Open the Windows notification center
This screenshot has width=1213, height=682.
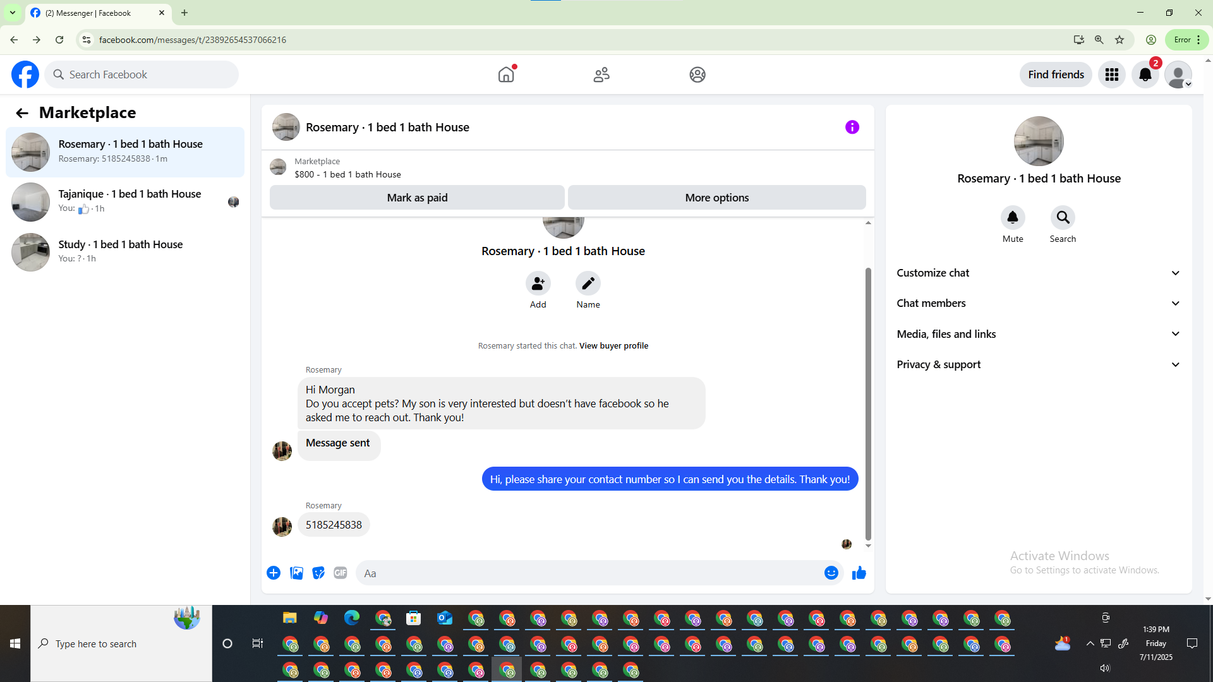coord(1192,643)
